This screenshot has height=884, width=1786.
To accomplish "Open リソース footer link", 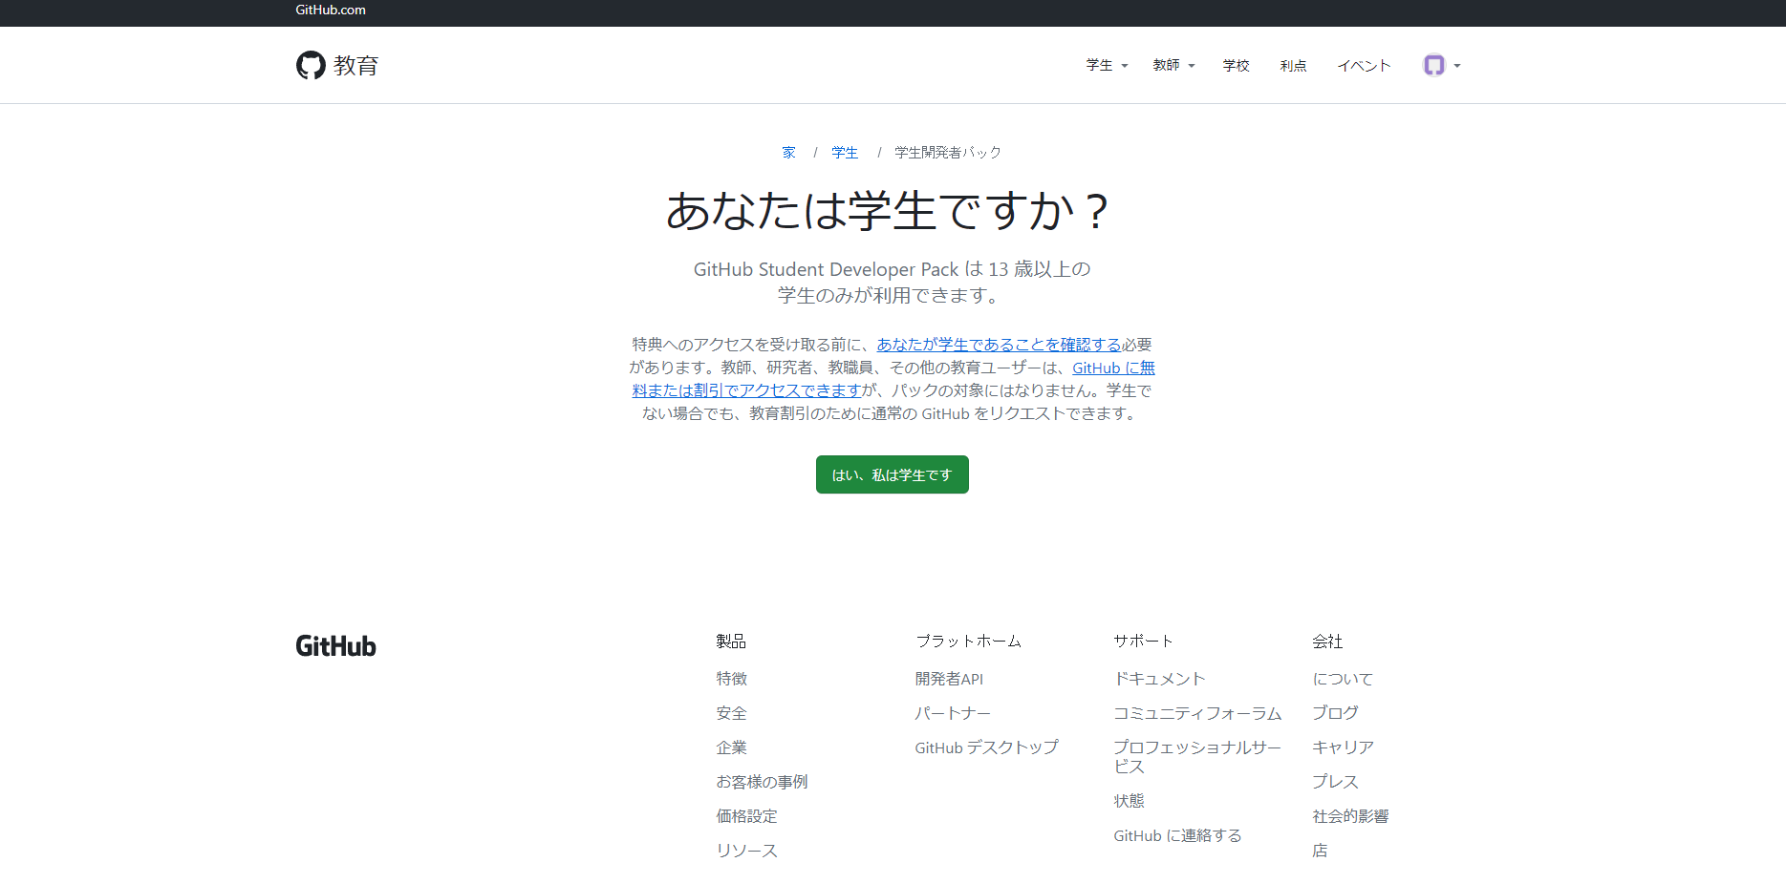I will click(747, 851).
